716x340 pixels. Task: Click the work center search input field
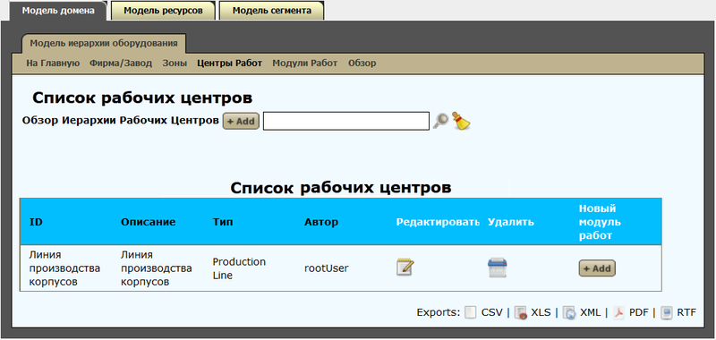(x=346, y=121)
